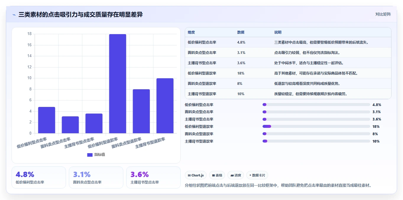
Task: Click the description starting 高于其他素材
Action: click(316, 73)
